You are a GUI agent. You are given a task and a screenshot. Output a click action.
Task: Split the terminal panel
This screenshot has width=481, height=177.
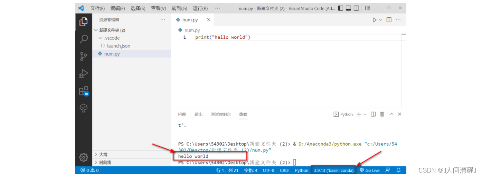pos(373,114)
